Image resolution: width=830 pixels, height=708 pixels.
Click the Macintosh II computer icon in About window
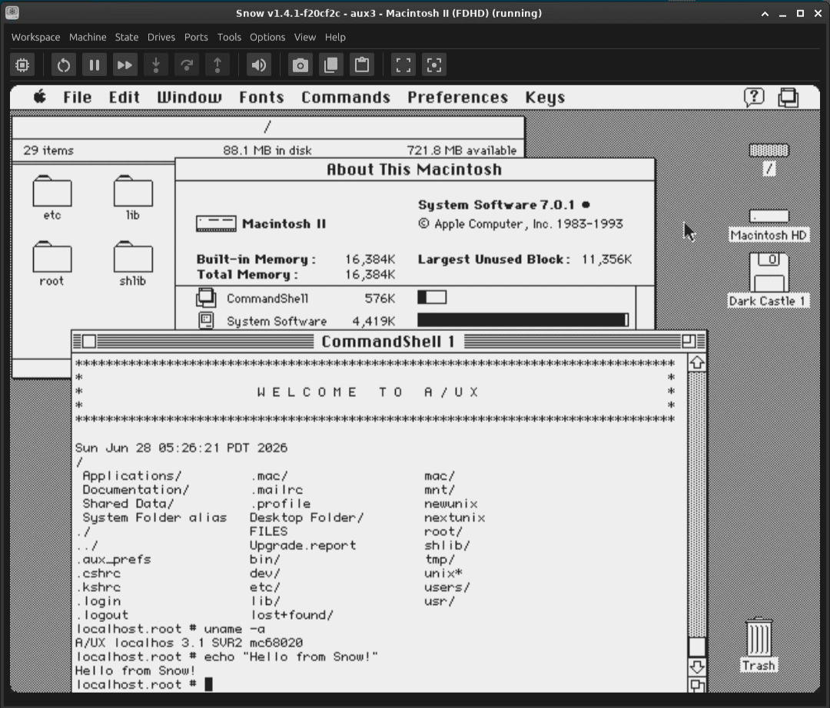click(216, 223)
